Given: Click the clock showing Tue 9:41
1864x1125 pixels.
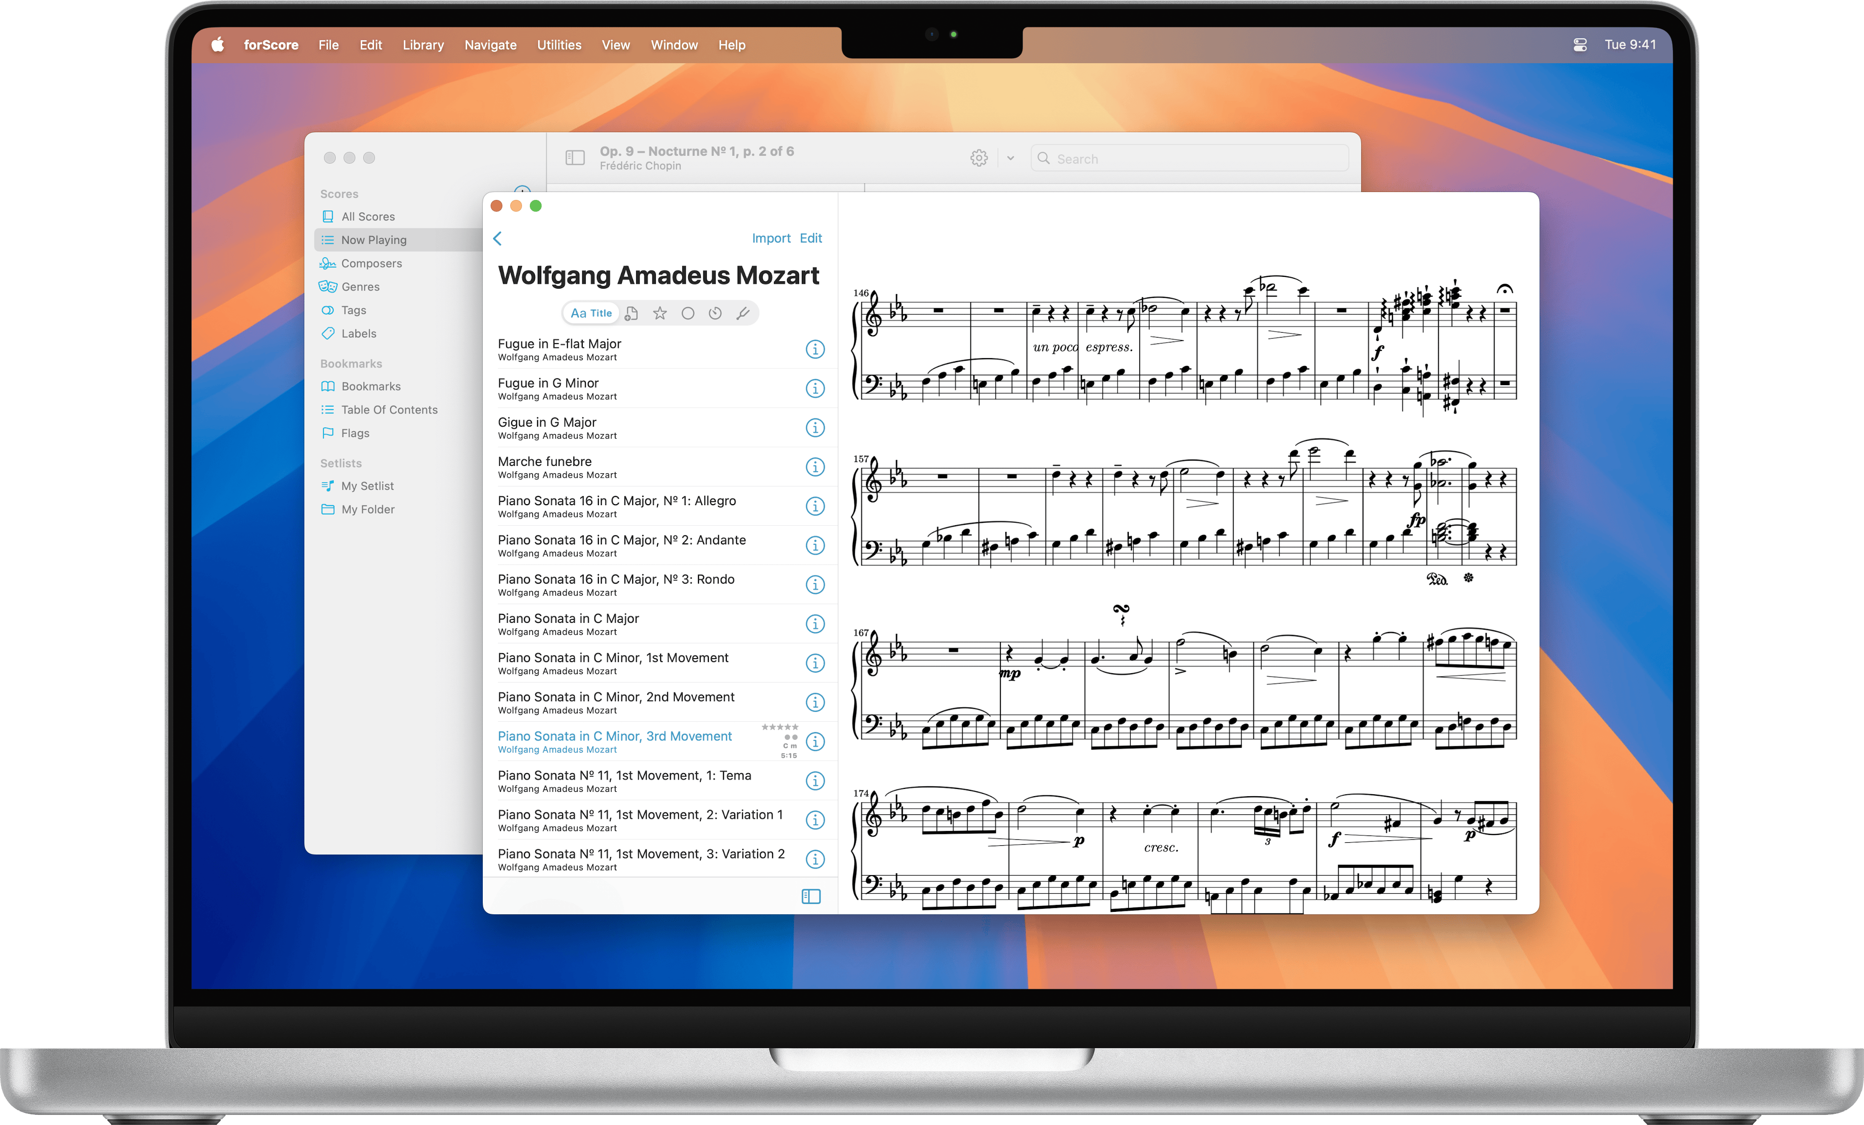Looking at the screenshot, I should [1630, 45].
